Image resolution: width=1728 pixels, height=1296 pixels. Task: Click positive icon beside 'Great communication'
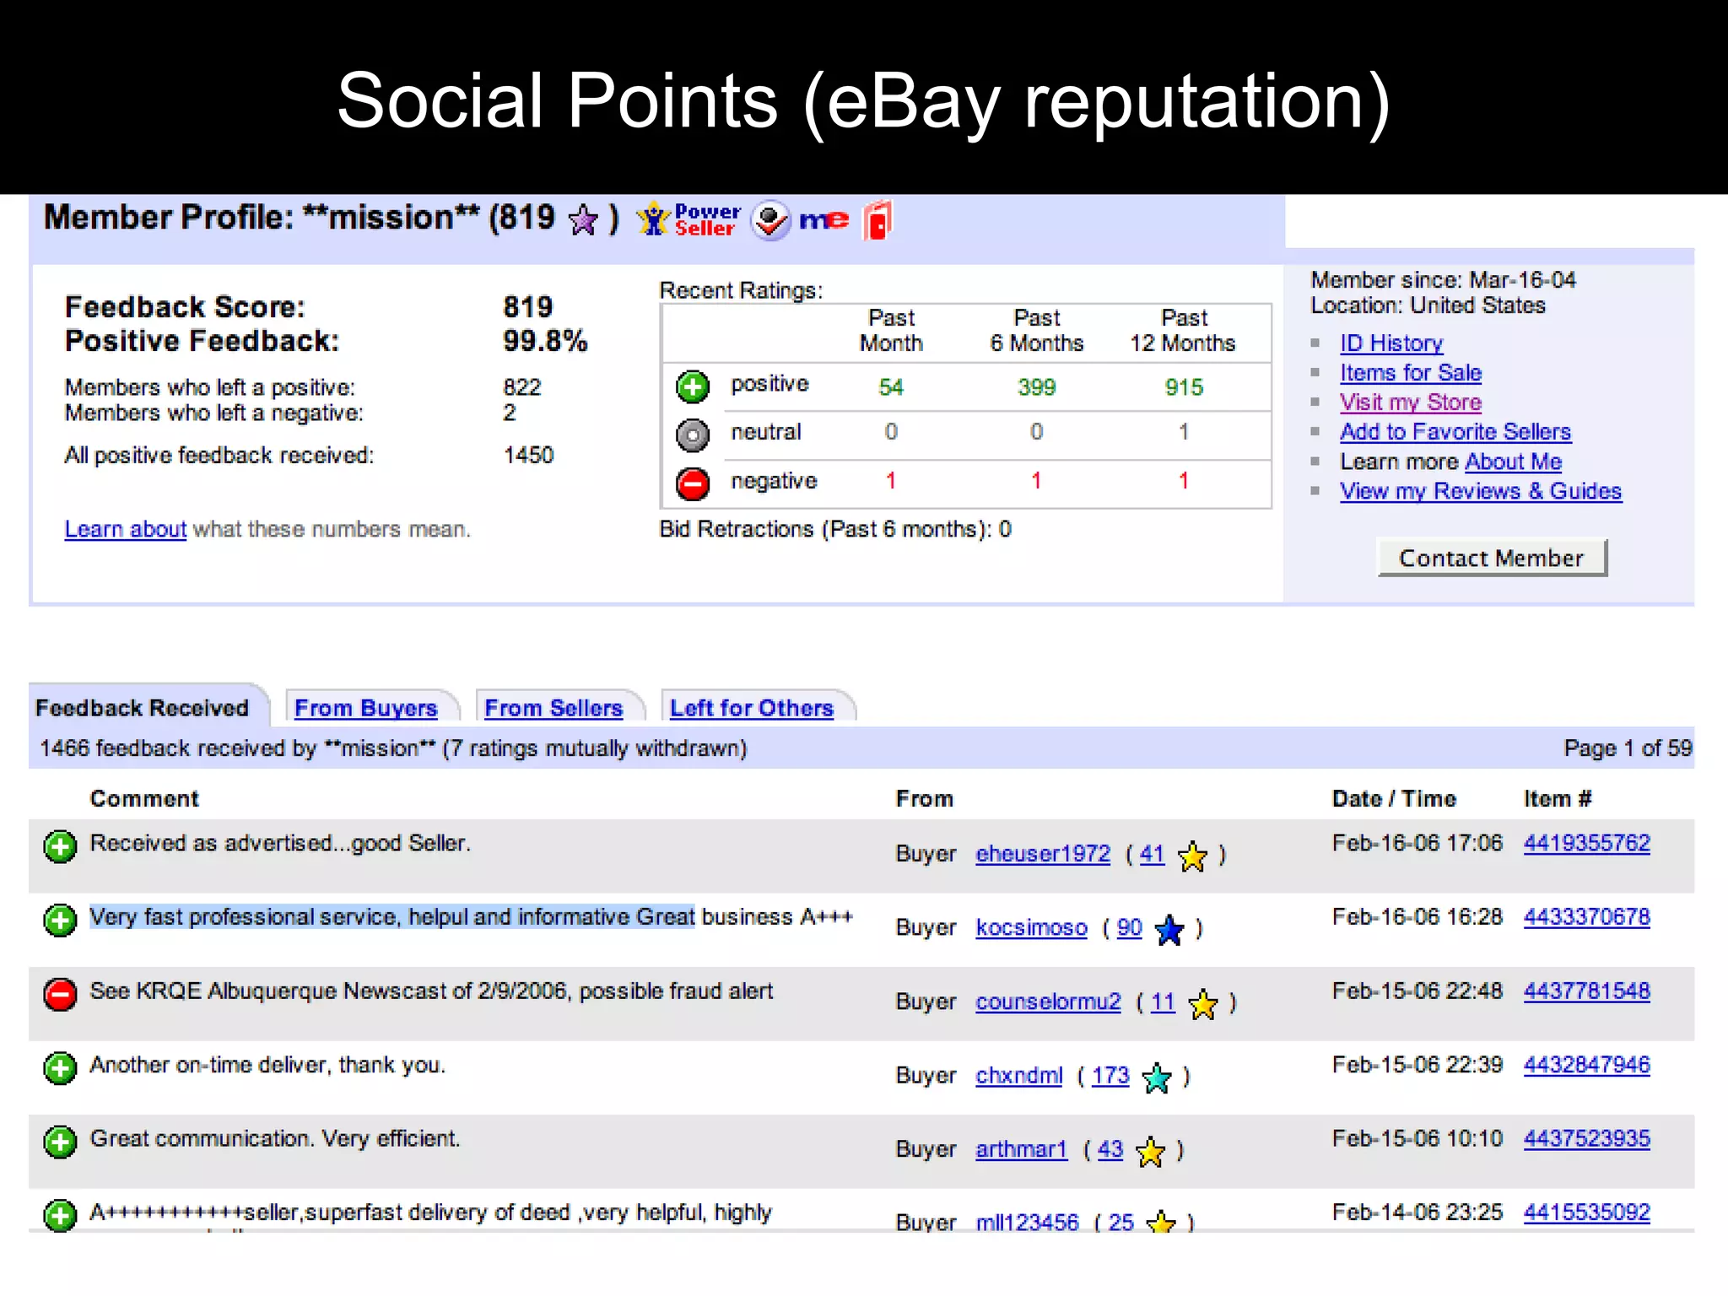click(60, 1142)
